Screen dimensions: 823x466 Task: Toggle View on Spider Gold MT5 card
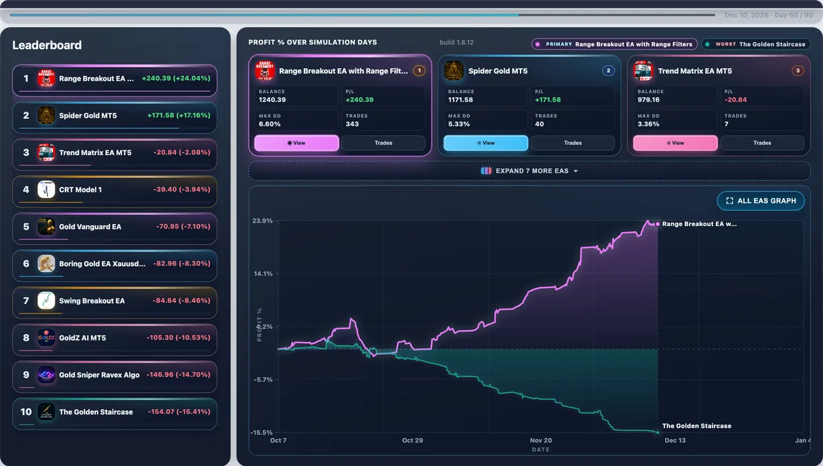[486, 143]
